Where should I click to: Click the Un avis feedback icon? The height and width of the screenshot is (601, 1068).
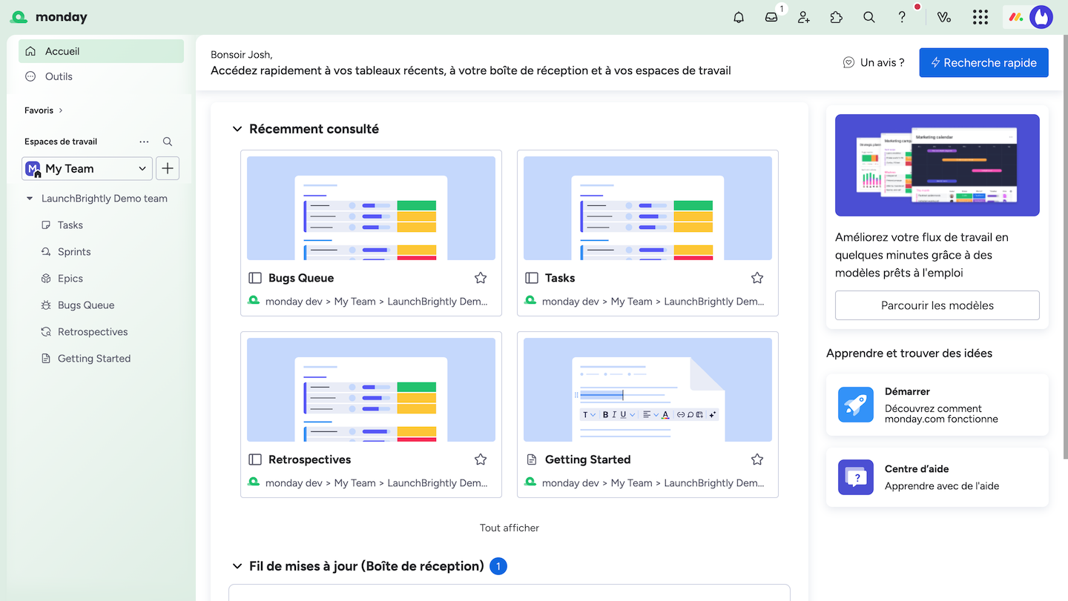tap(849, 63)
